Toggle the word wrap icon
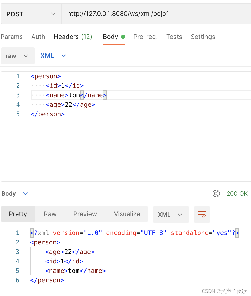Image resolution: width=251 pixels, height=296 pixels. [202, 215]
